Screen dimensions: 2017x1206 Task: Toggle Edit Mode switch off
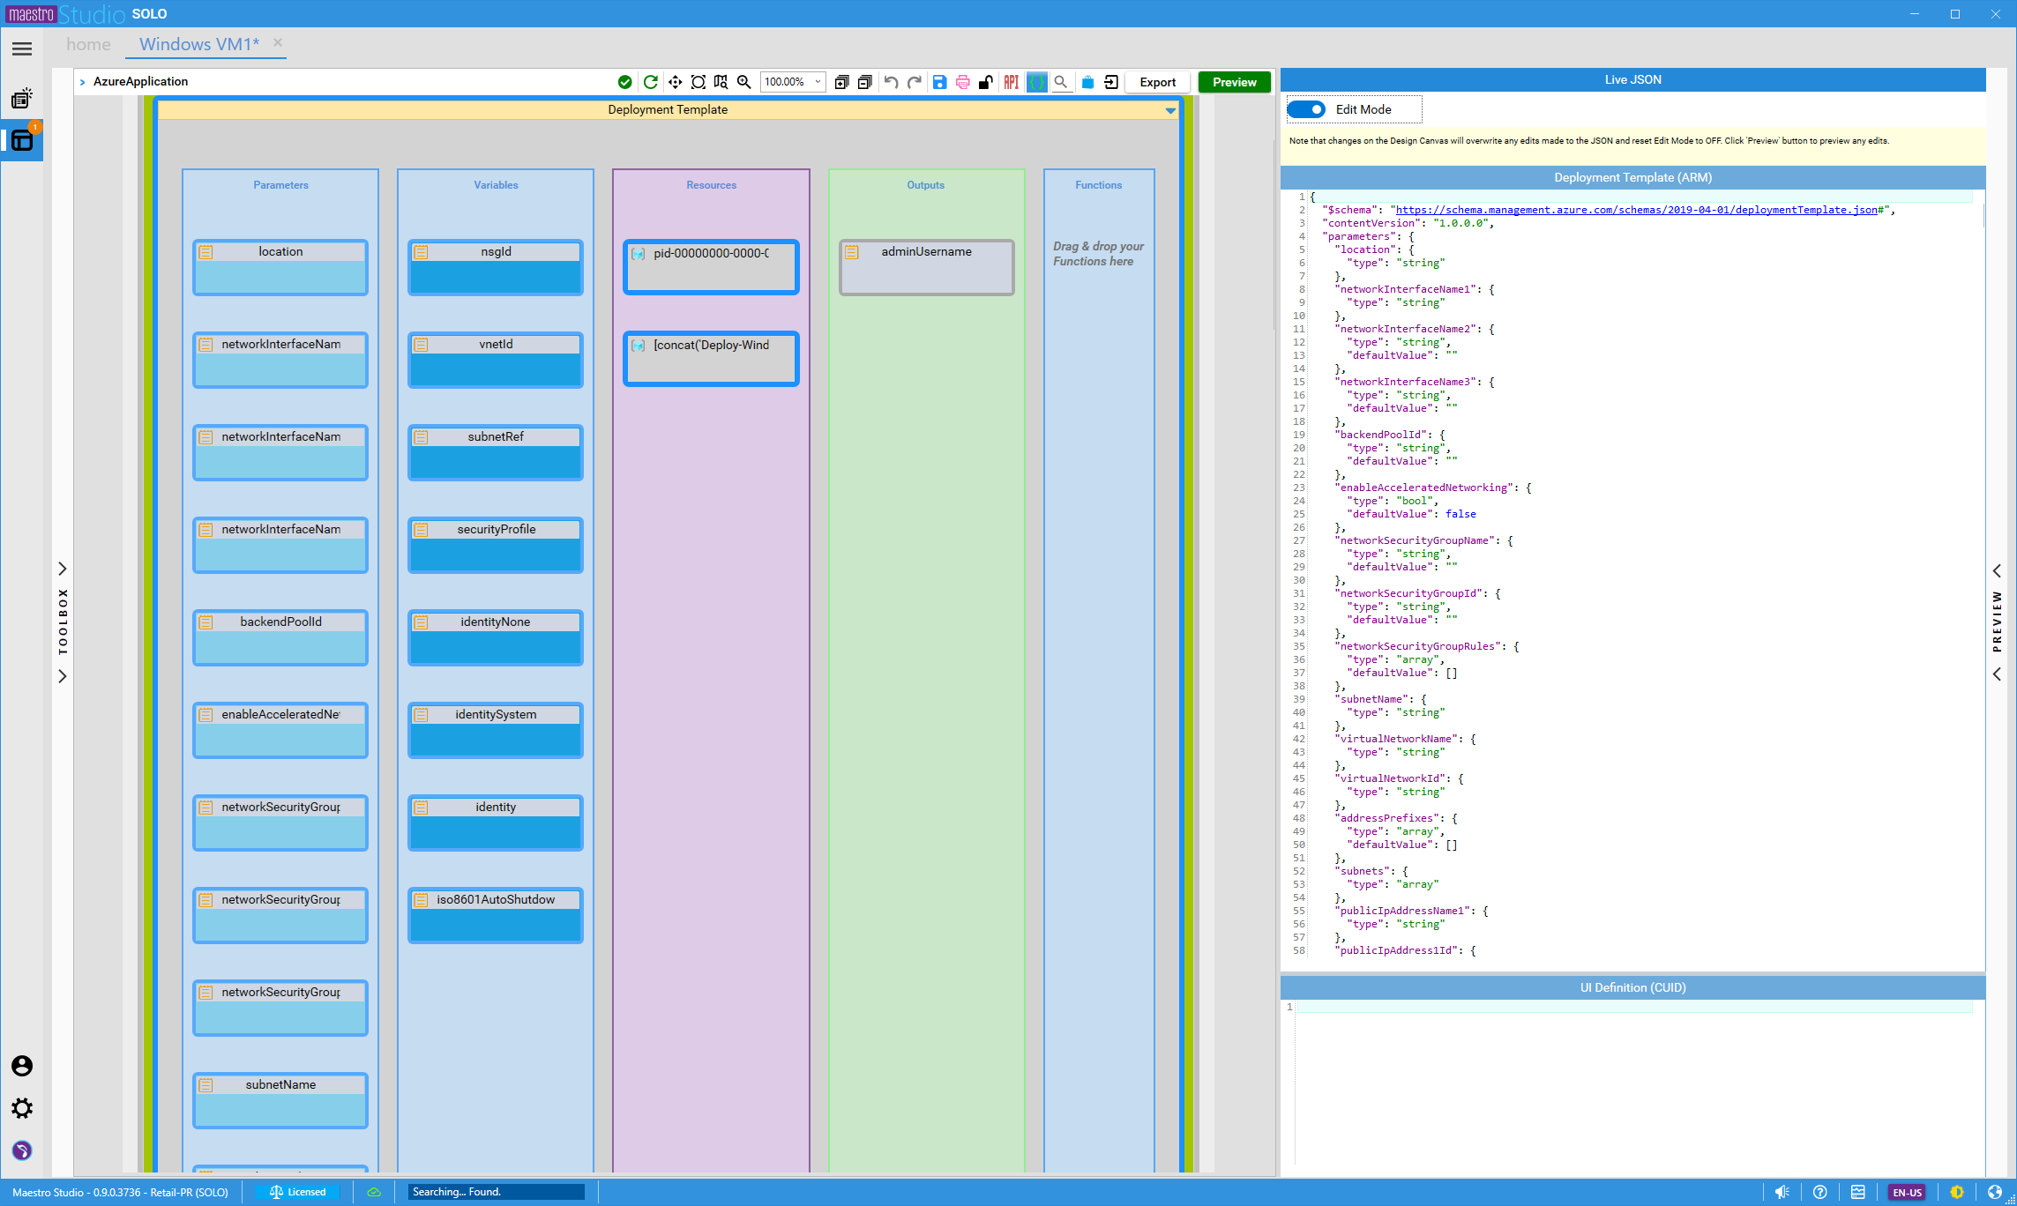click(1306, 109)
